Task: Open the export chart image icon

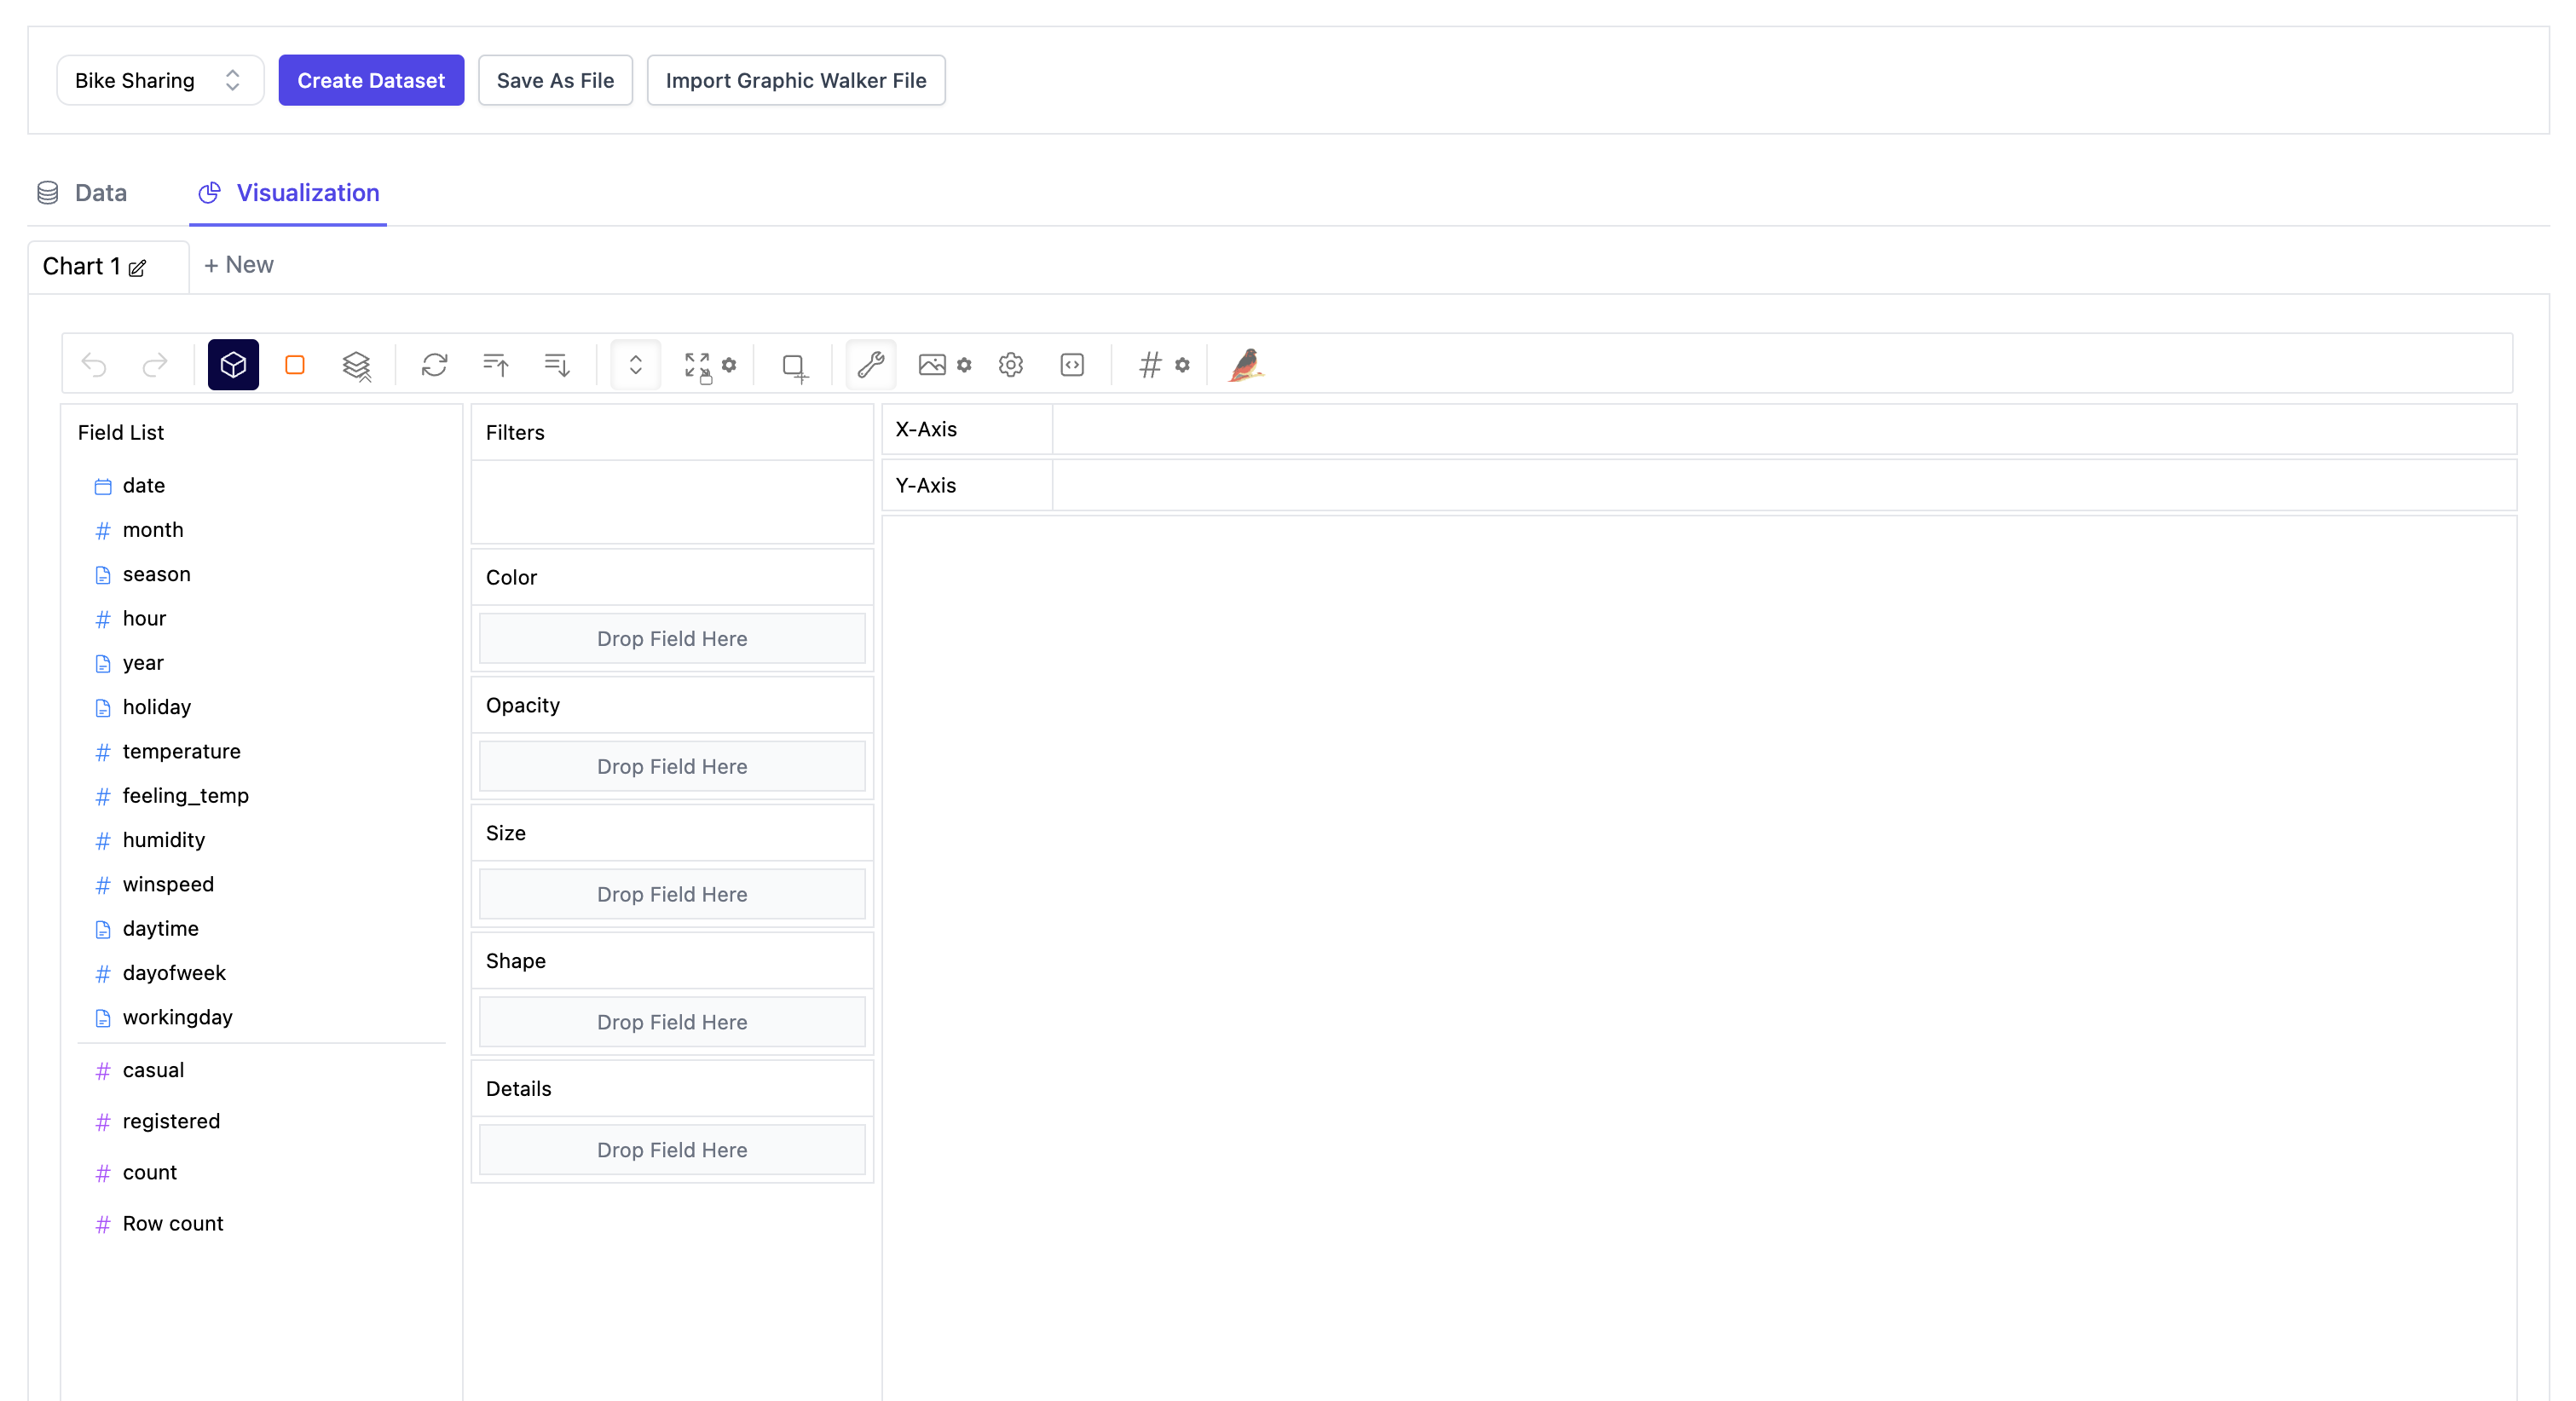Action: click(x=932, y=365)
